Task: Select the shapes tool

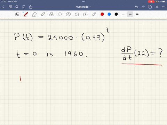Action: click(x=51, y=14)
